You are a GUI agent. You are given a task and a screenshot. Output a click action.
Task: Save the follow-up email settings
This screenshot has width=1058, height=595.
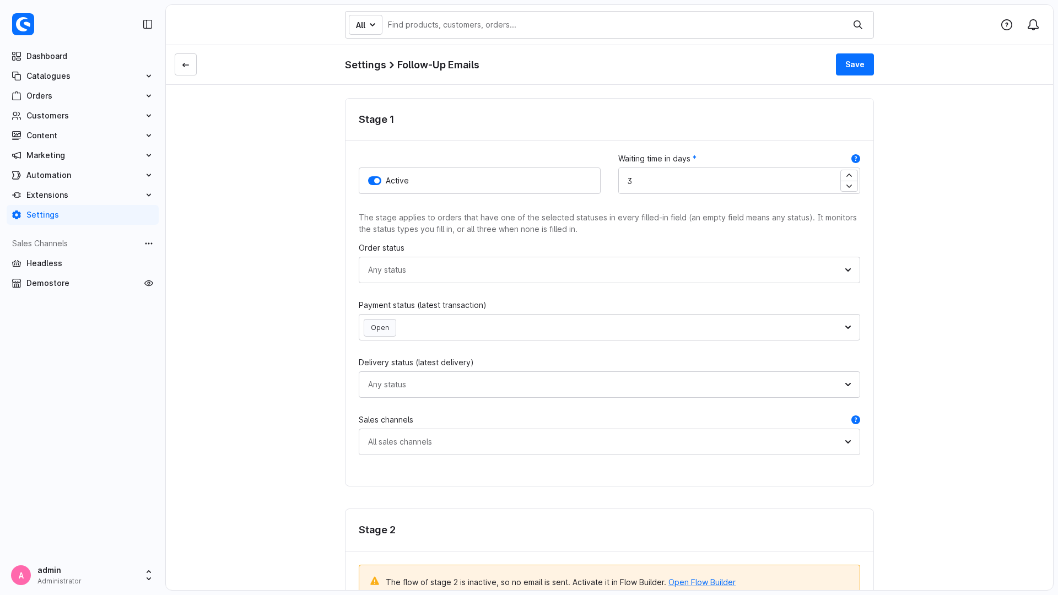(x=855, y=64)
